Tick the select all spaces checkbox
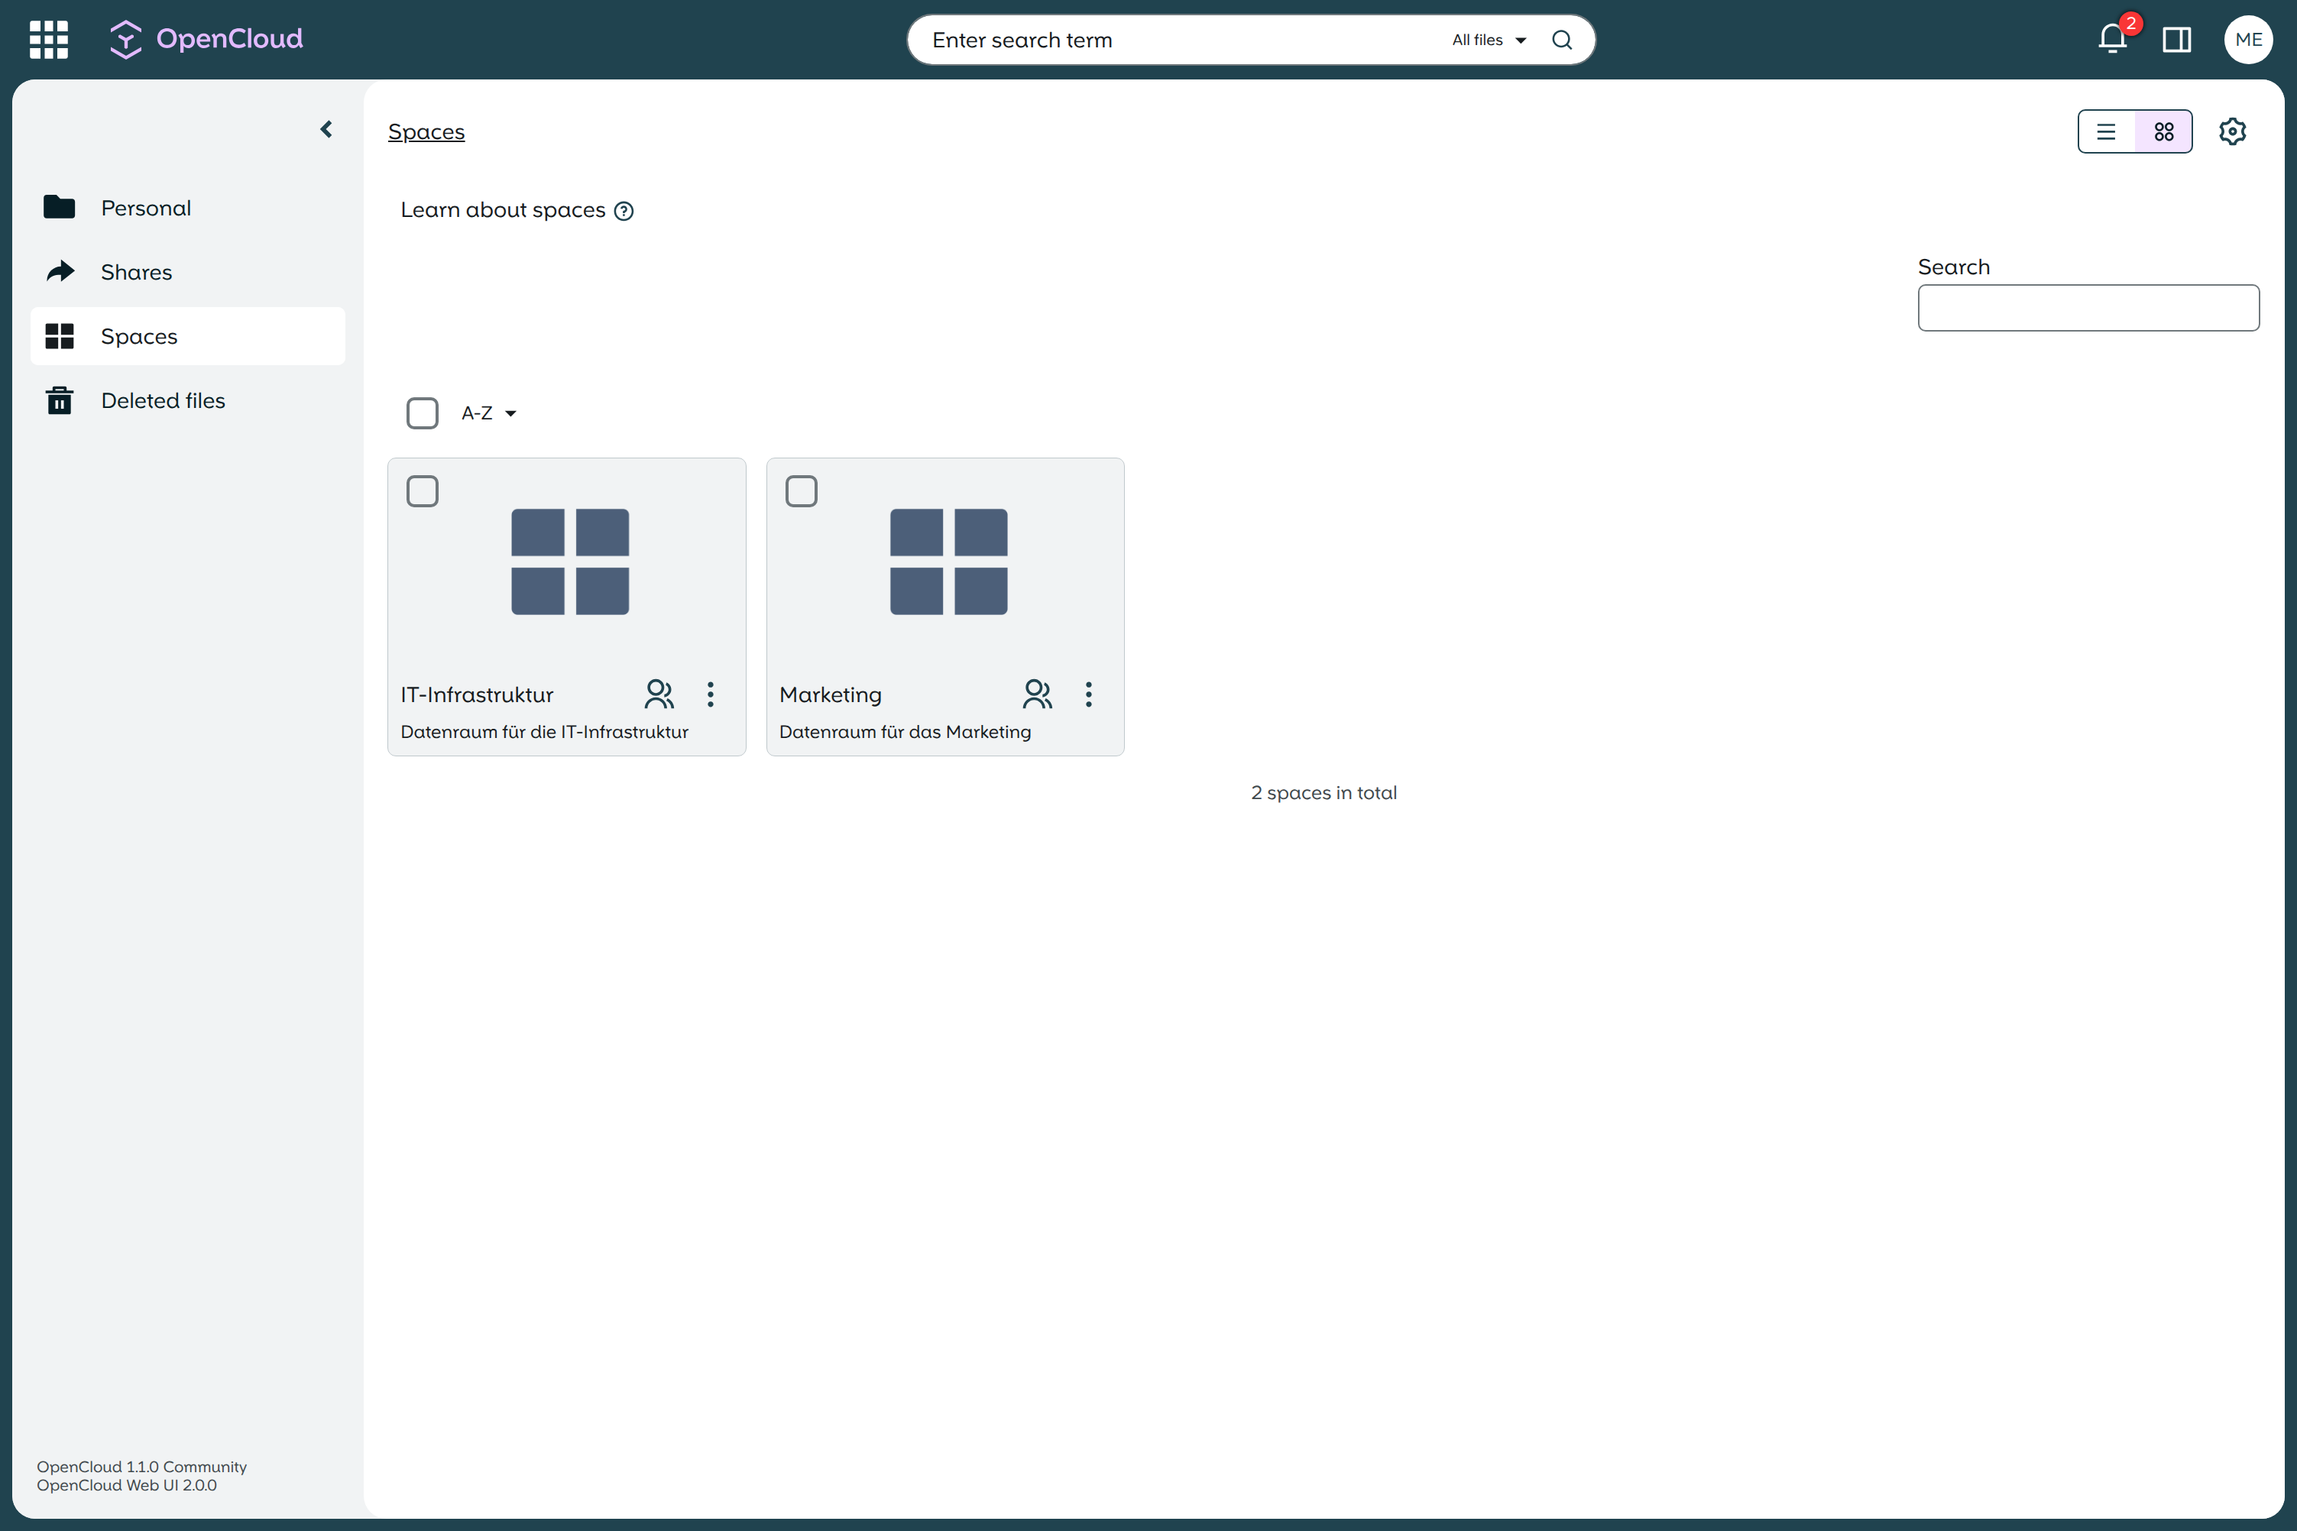Viewport: 2297px width, 1531px height. [x=422, y=413]
